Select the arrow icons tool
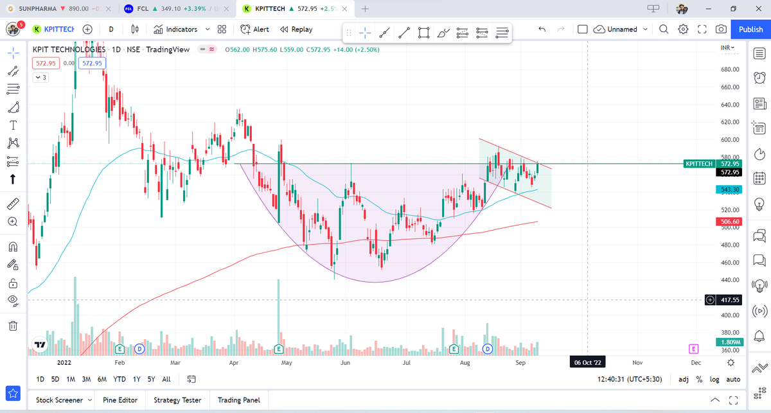Viewport: 771px width, 413px height. 13,179
